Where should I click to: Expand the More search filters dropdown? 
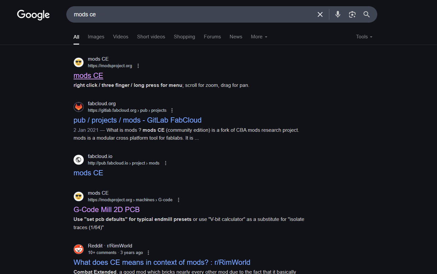(259, 37)
